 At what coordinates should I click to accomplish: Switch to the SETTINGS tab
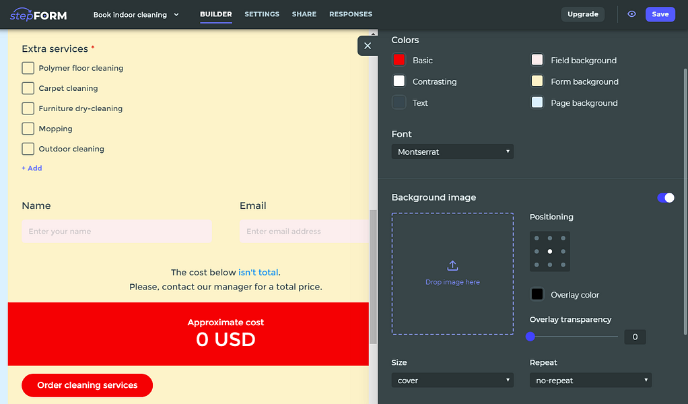[262, 14]
